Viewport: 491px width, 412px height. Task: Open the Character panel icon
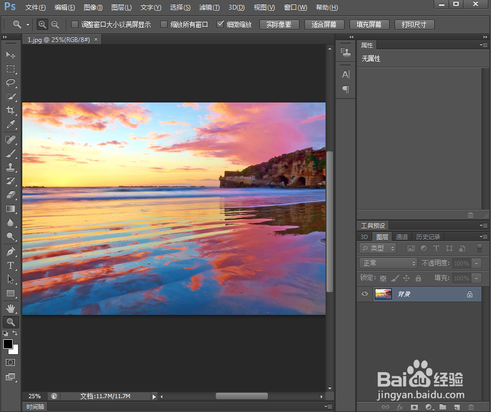[345, 74]
